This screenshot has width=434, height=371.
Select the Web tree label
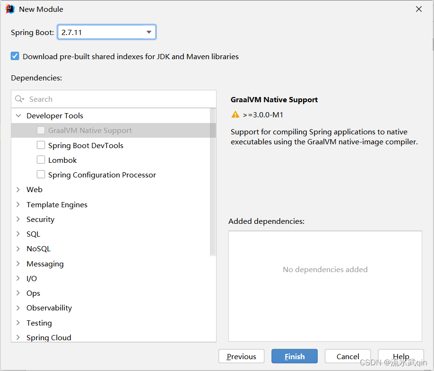[35, 189]
